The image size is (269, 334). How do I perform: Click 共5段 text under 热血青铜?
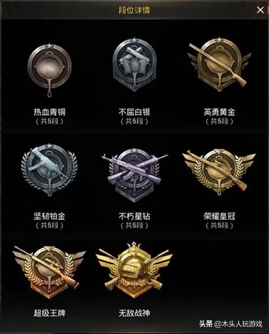[49, 121]
